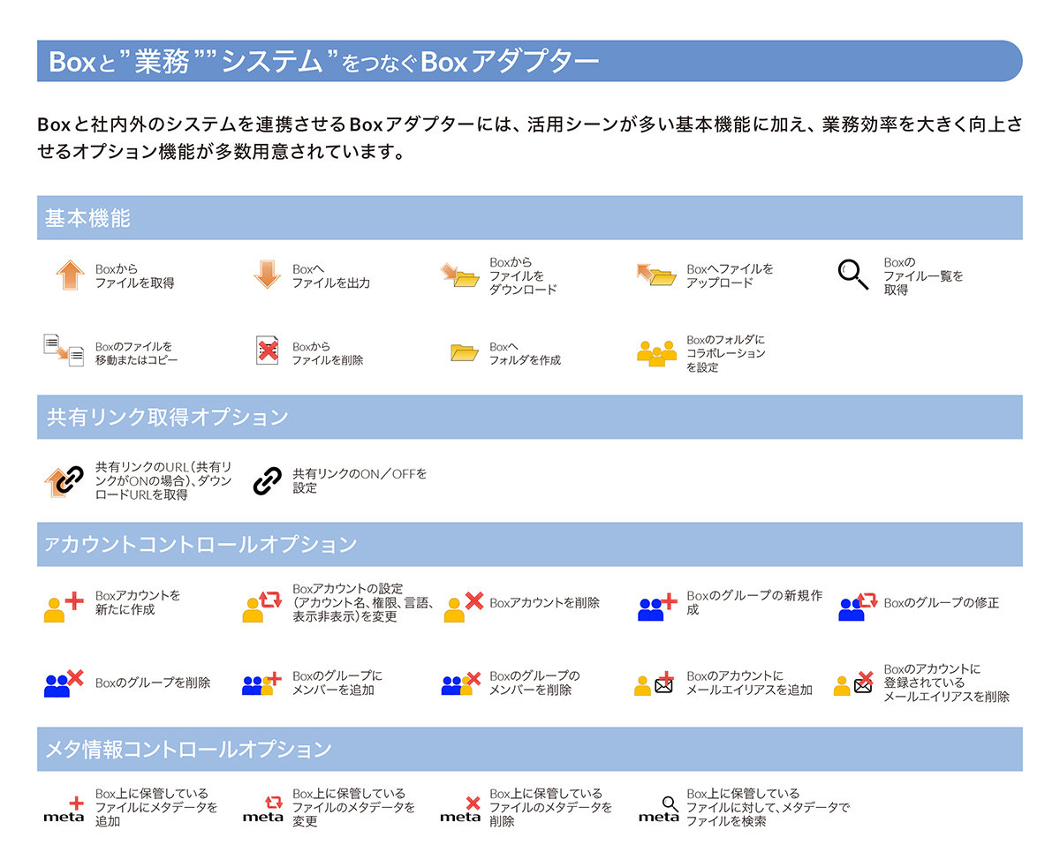Screen dimensions: 1060x860
Task: Click the text 'Boxのファイル一覧を取得'
Action: tap(923, 276)
